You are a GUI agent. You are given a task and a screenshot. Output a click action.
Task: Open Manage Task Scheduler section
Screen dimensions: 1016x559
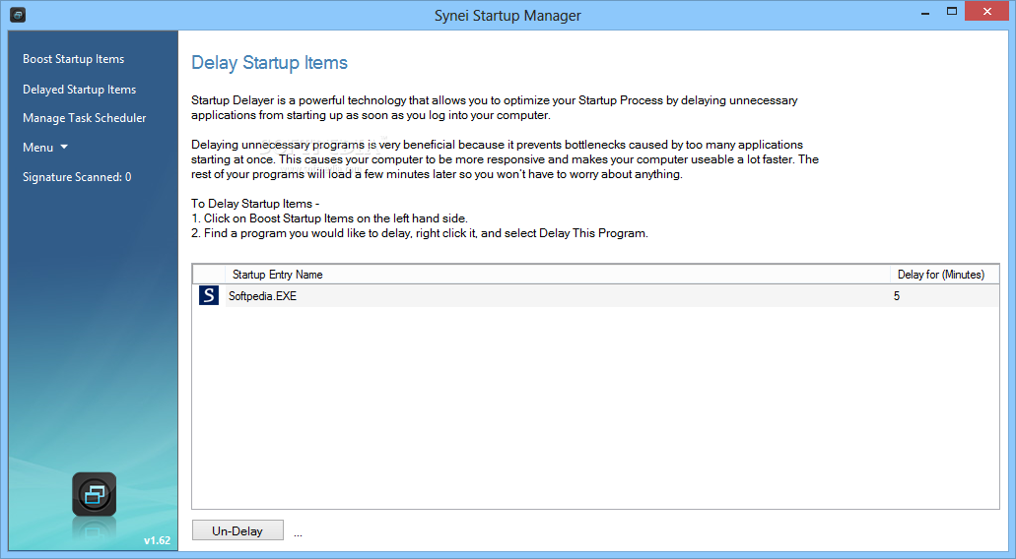(84, 118)
